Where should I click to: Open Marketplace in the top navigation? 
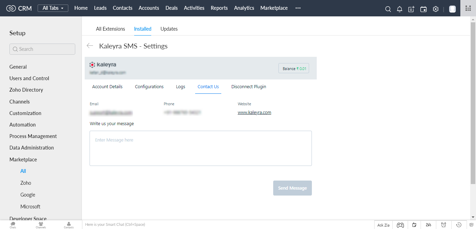click(x=274, y=8)
